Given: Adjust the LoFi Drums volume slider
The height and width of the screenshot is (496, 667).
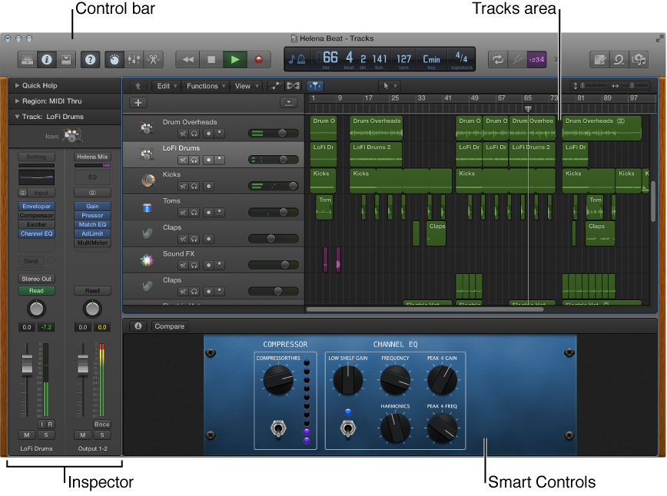Looking at the screenshot, I should point(283,159).
